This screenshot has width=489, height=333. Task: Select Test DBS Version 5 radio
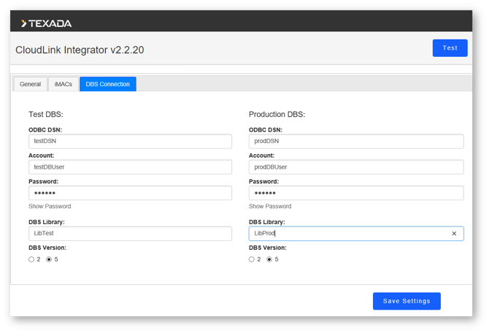click(x=49, y=259)
